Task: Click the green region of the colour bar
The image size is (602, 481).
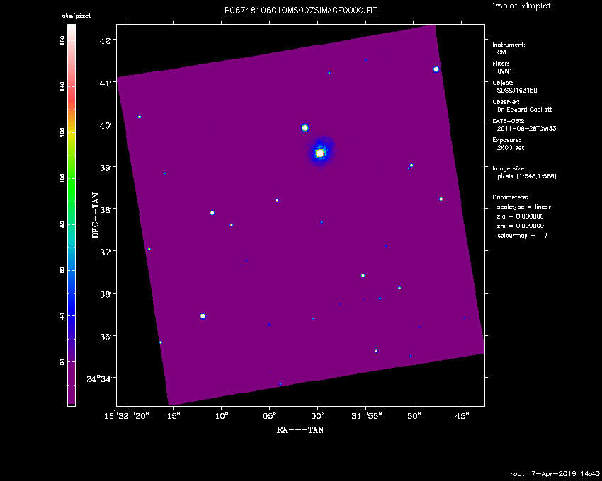Action: coord(72,177)
